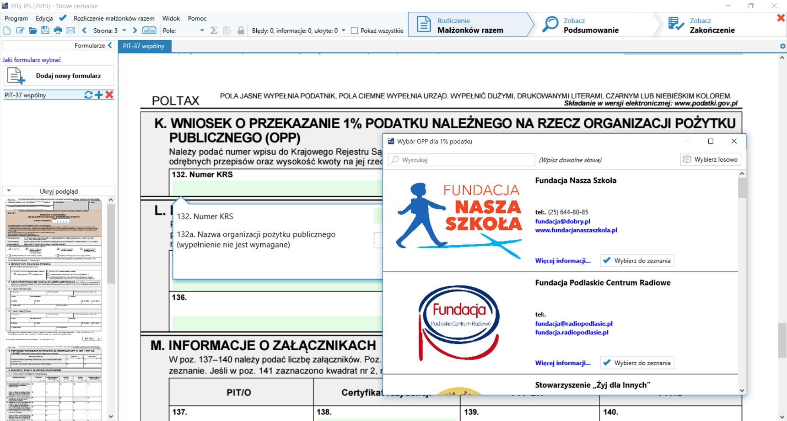Create a new declaration document icon

7,31
